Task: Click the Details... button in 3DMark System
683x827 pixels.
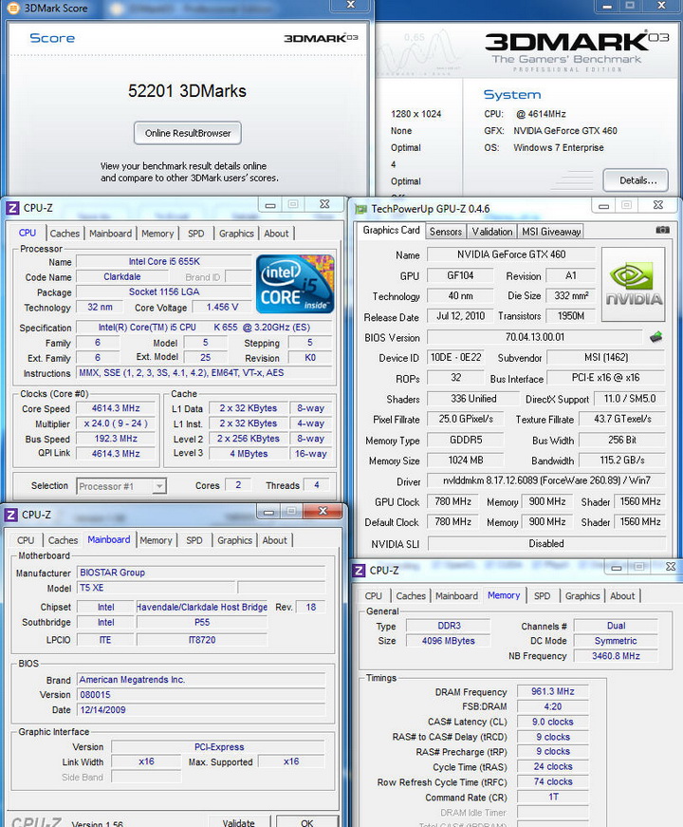Action: 636,180
